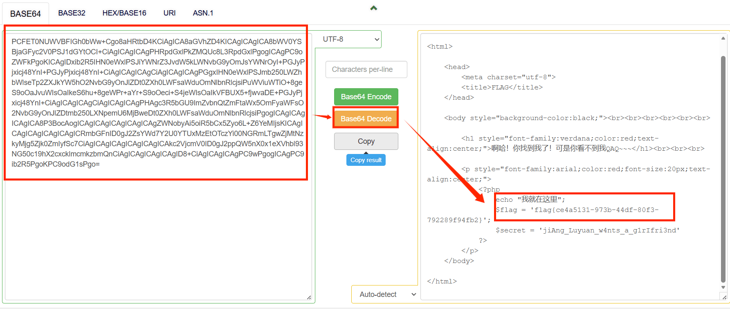730x310 pixels.
Task: Click the Base64 Encode button
Action: pyautogui.click(x=366, y=97)
